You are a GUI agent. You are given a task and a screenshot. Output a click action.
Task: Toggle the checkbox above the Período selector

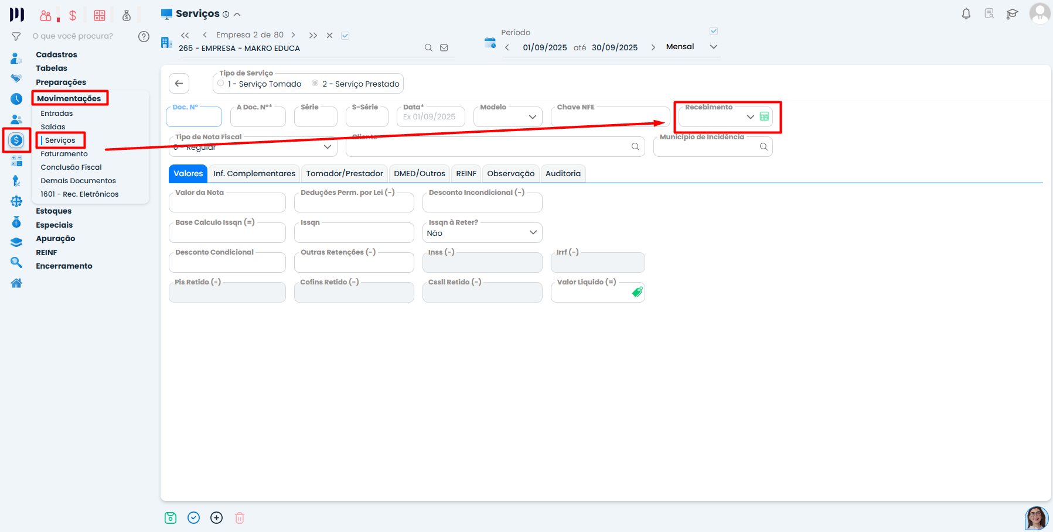(714, 31)
